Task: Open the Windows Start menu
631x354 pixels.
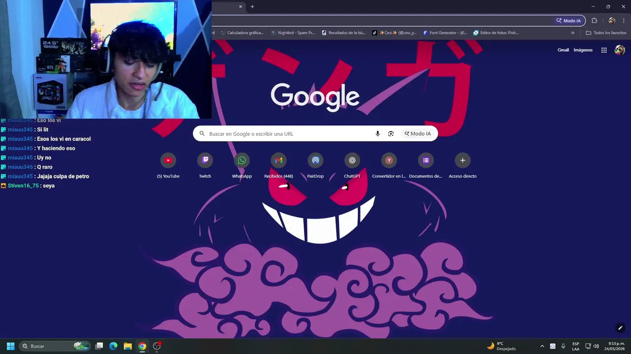Action: [10, 346]
